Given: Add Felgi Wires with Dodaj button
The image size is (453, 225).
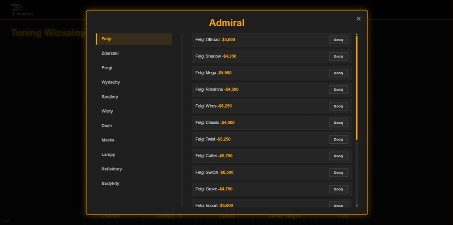Looking at the screenshot, I should tap(338, 106).
